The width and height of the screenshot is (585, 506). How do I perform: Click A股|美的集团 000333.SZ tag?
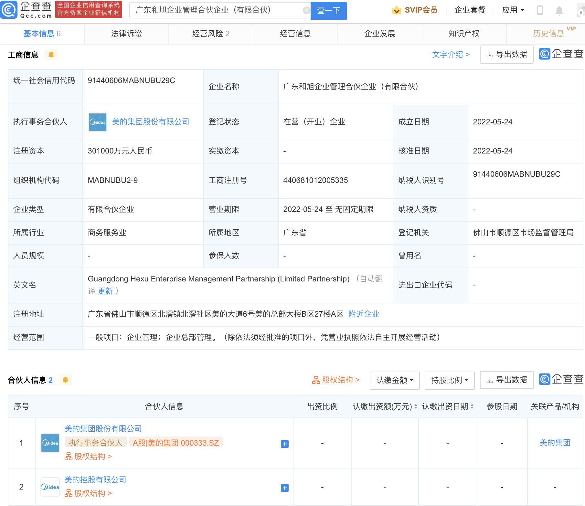[x=176, y=443]
